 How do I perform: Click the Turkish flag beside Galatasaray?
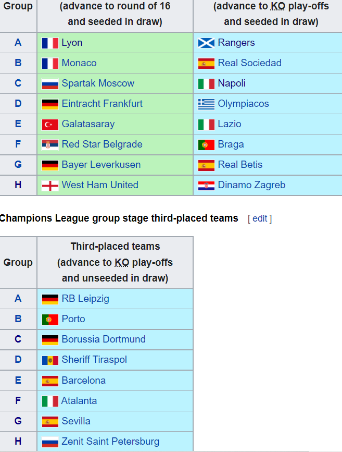tap(50, 125)
